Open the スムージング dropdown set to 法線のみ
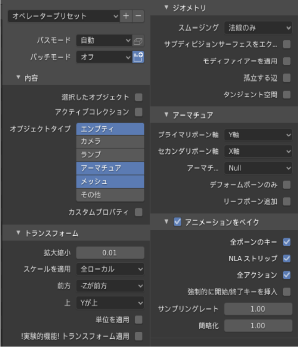Viewport: 298px width, 347px height. click(258, 28)
